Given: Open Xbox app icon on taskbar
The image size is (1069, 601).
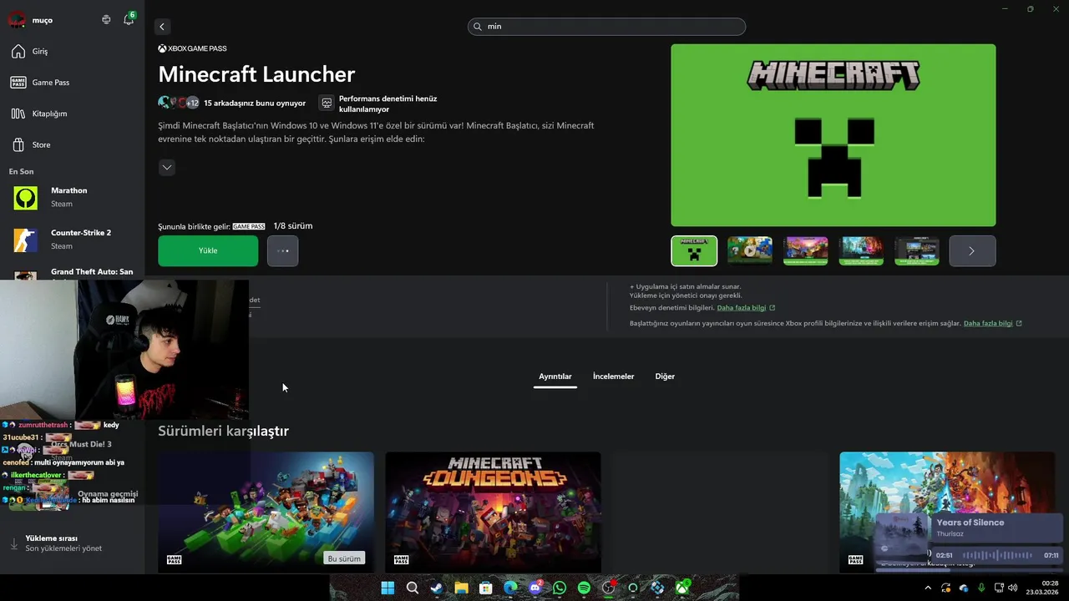Looking at the screenshot, I should pyautogui.click(x=682, y=588).
